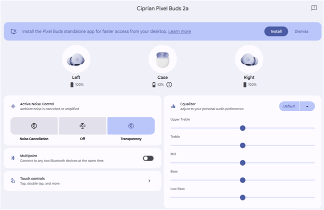
Task: Turn Active Noise Control Off
Action: (82, 126)
